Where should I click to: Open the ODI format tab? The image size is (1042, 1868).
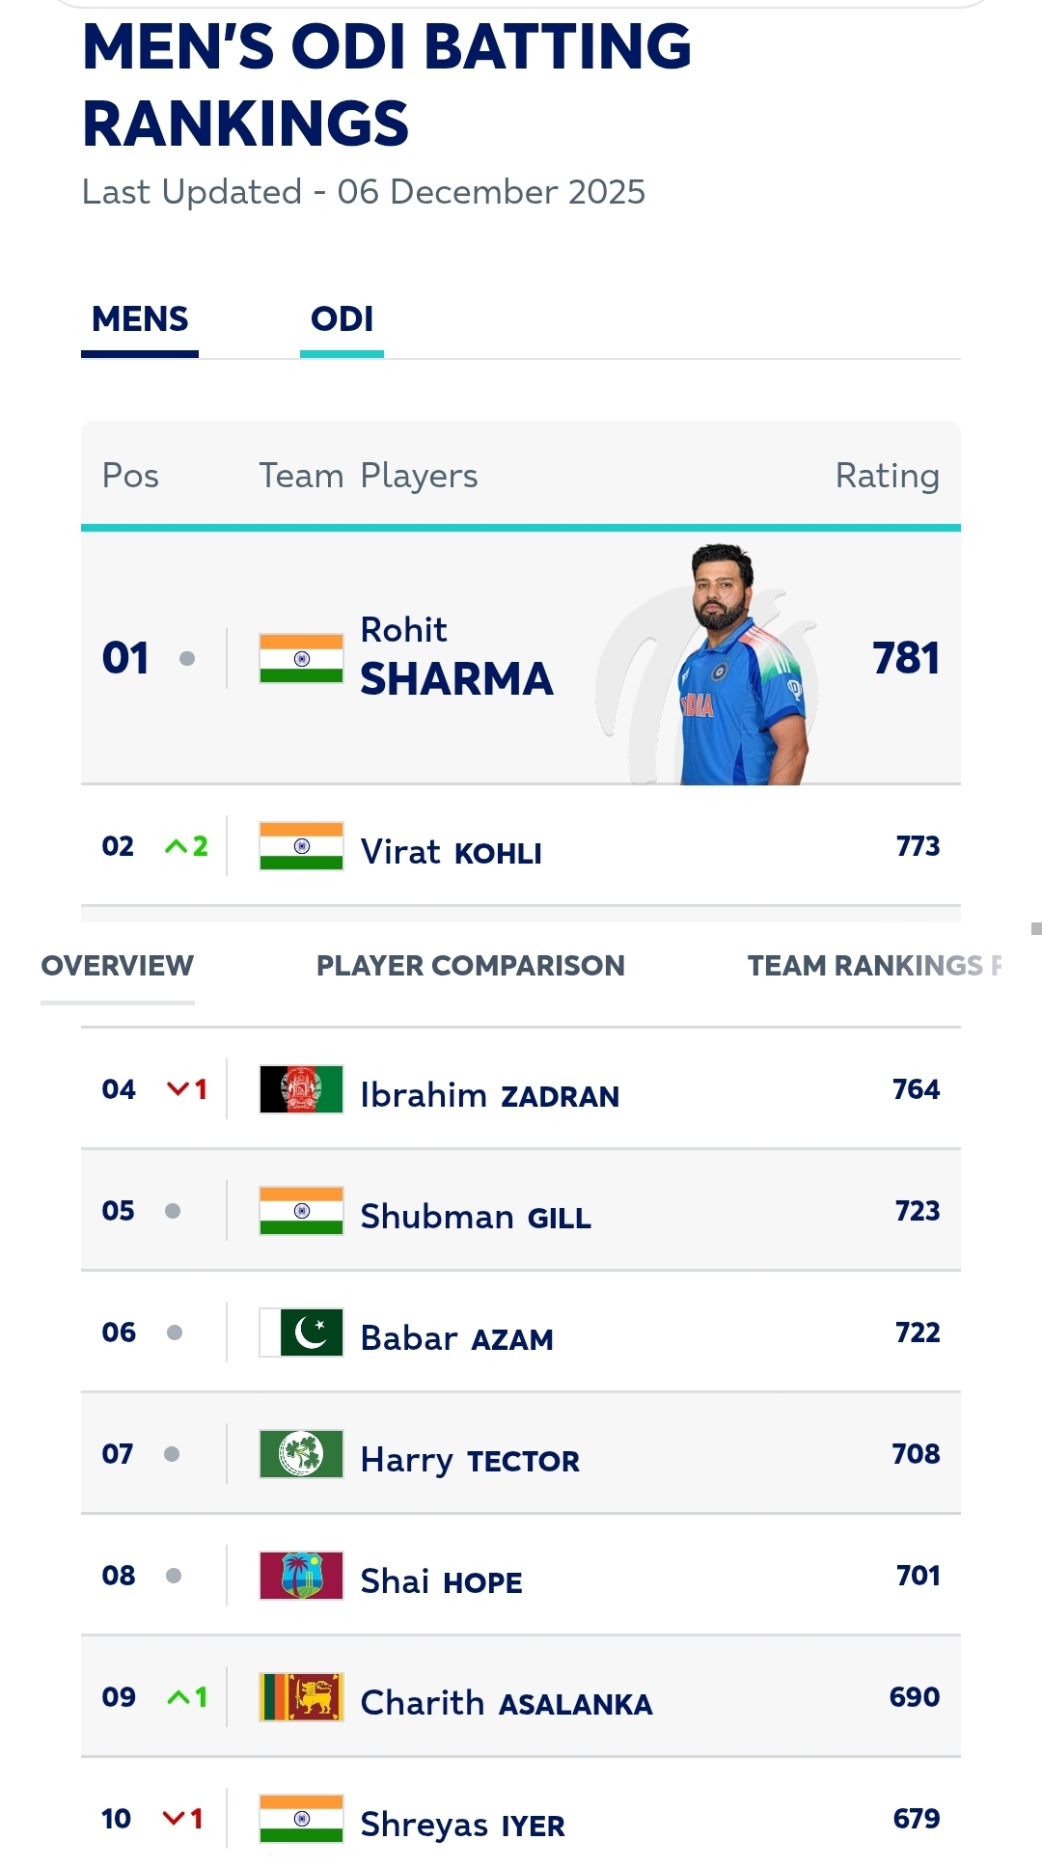[343, 318]
